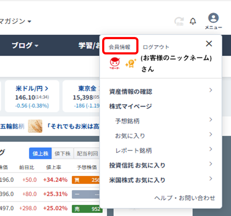Click the 予想株価 column header

tap(87, 167)
